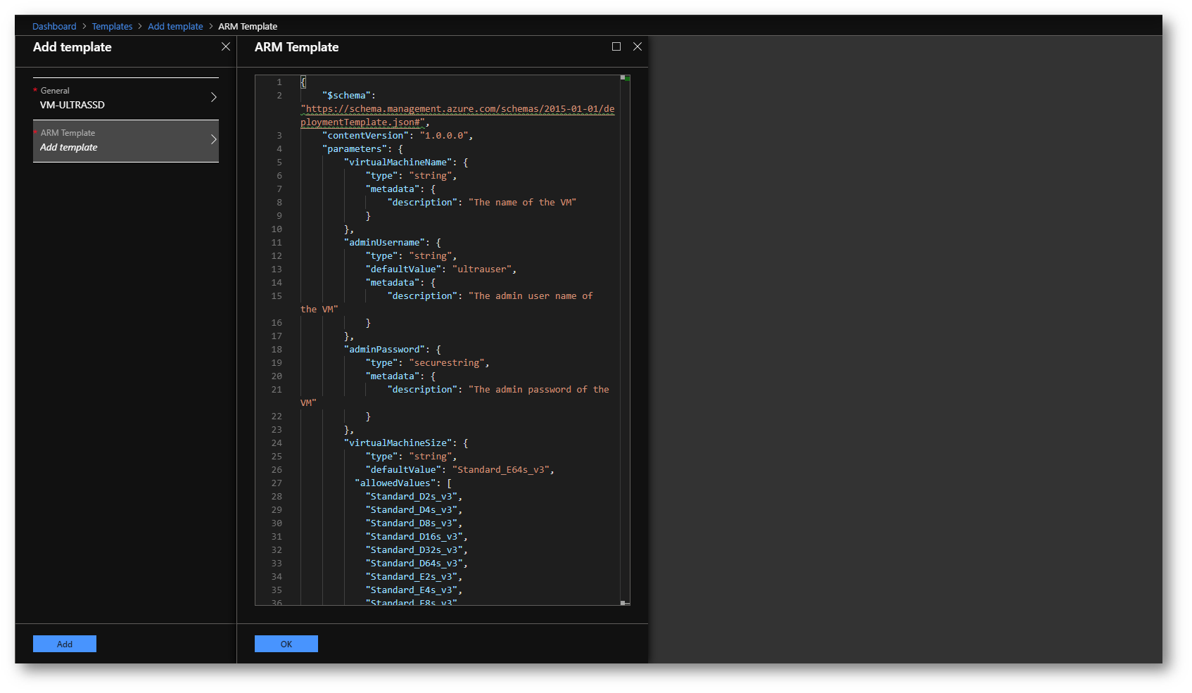Close the Add template blade
Viewport: 1192px width, 693px height.
(x=226, y=46)
